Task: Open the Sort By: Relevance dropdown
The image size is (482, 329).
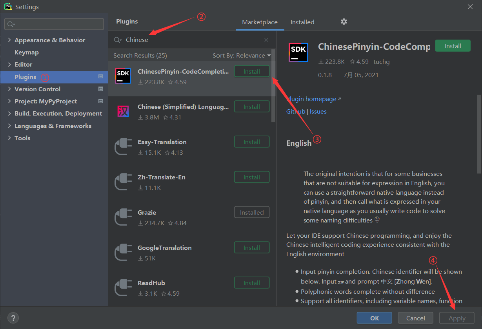Action: (x=242, y=56)
